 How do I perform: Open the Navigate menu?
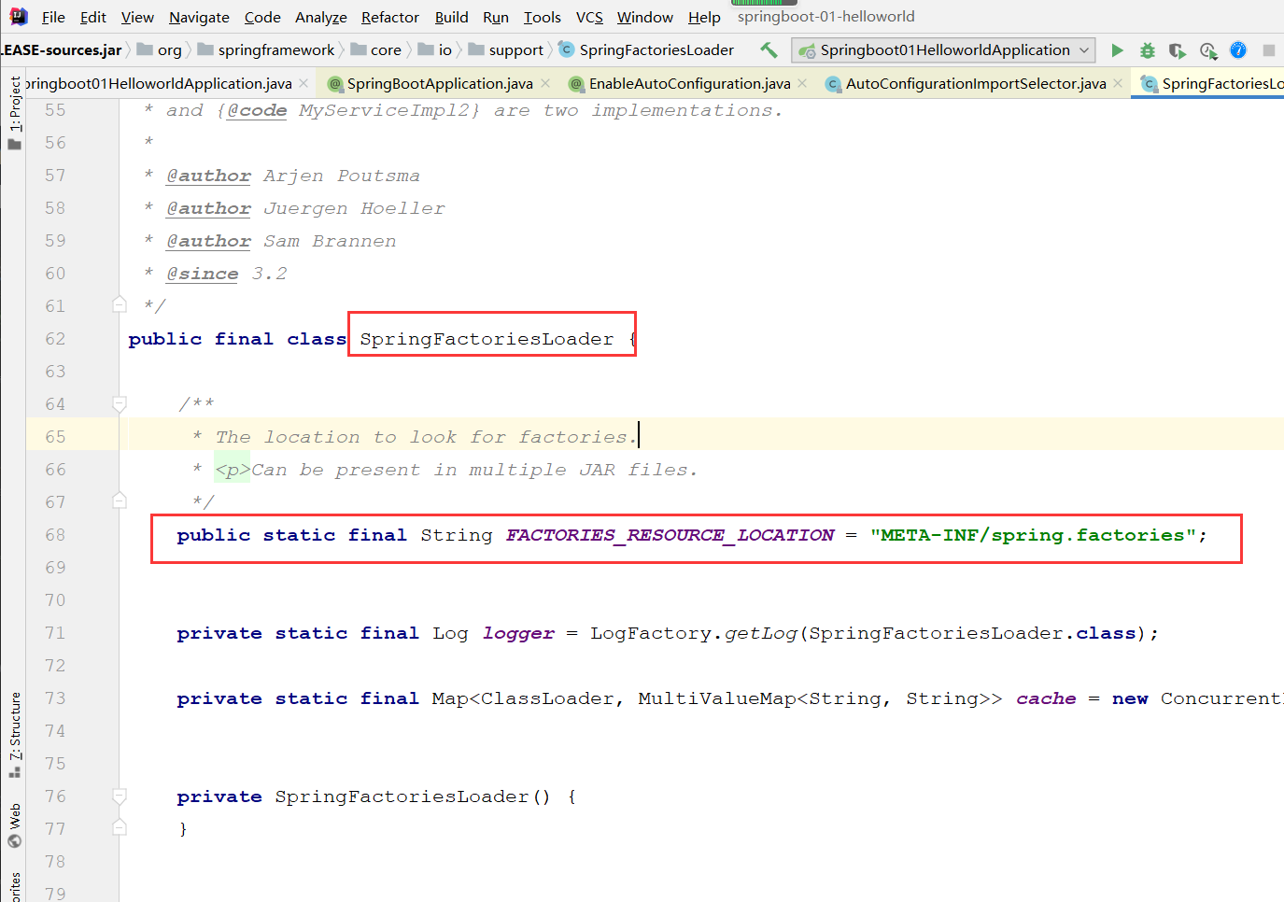[199, 17]
